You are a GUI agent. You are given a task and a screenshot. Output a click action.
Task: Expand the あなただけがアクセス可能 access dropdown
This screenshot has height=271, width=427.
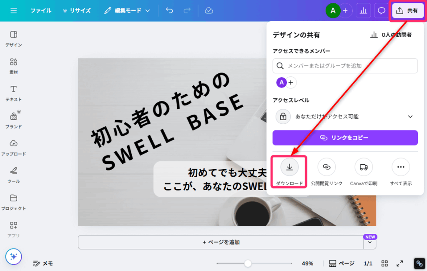345,117
